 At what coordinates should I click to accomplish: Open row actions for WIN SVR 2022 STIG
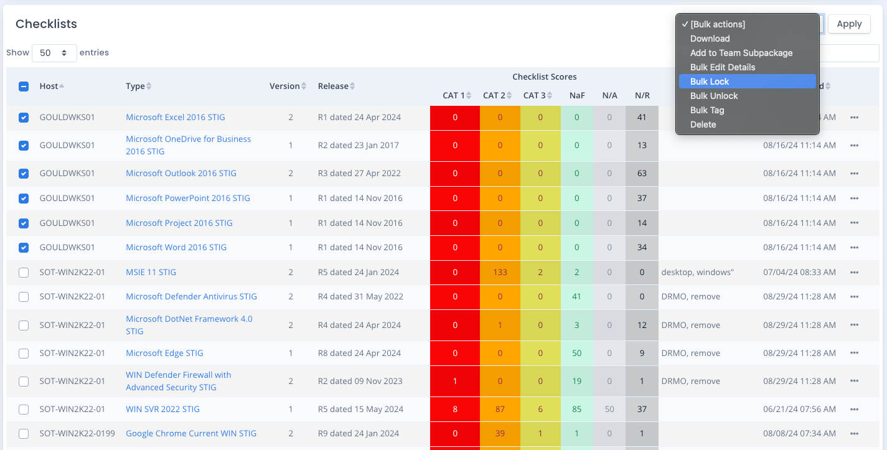(x=854, y=409)
